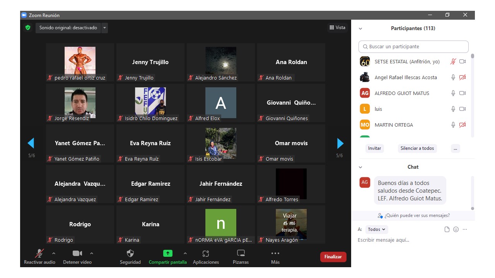495x278 pixels.
Task: Click the Compartir pantalla green icon
Action: pyautogui.click(x=167, y=254)
